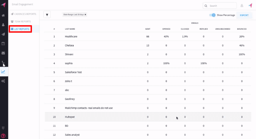Open the dial pad grid icon
The height and width of the screenshot is (139, 256).
[x=3, y=128]
